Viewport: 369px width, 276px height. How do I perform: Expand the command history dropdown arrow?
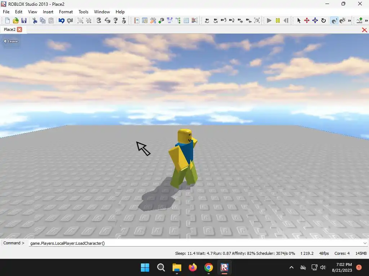tap(365, 243)
